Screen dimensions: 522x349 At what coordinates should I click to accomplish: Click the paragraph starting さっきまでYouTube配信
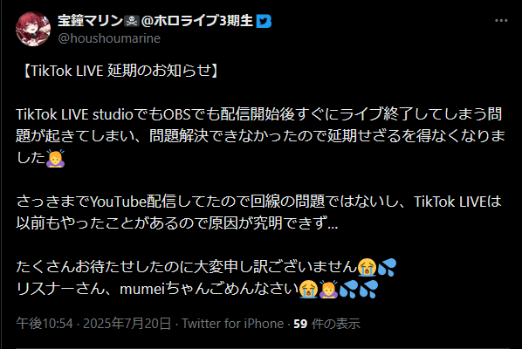pos(258,212)
